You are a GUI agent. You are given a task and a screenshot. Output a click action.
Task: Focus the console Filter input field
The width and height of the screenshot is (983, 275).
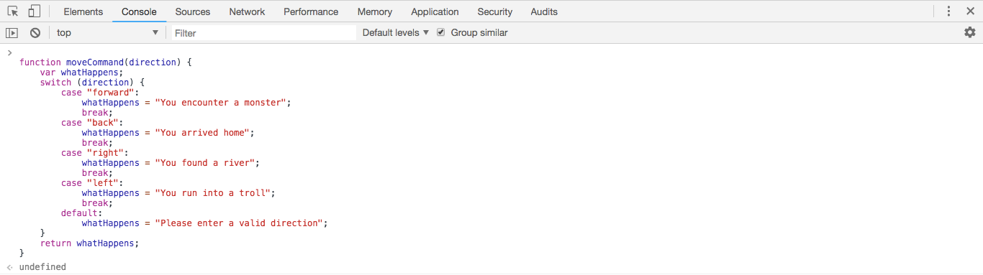(x=263, y=33)
